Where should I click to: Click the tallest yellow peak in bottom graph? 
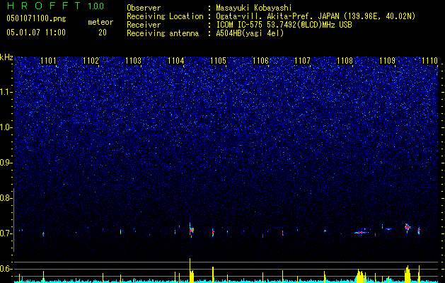click(x=190, y=270)
